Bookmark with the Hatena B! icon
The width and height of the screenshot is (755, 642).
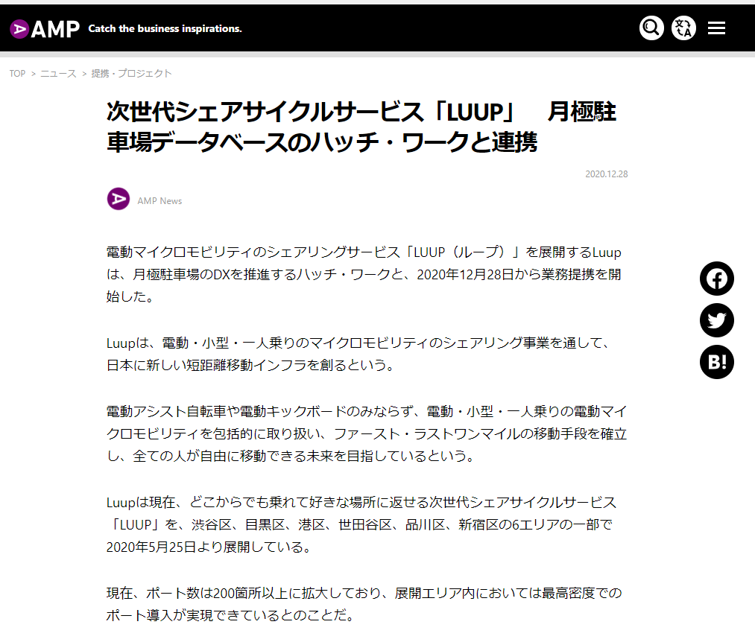click(716, 362)
